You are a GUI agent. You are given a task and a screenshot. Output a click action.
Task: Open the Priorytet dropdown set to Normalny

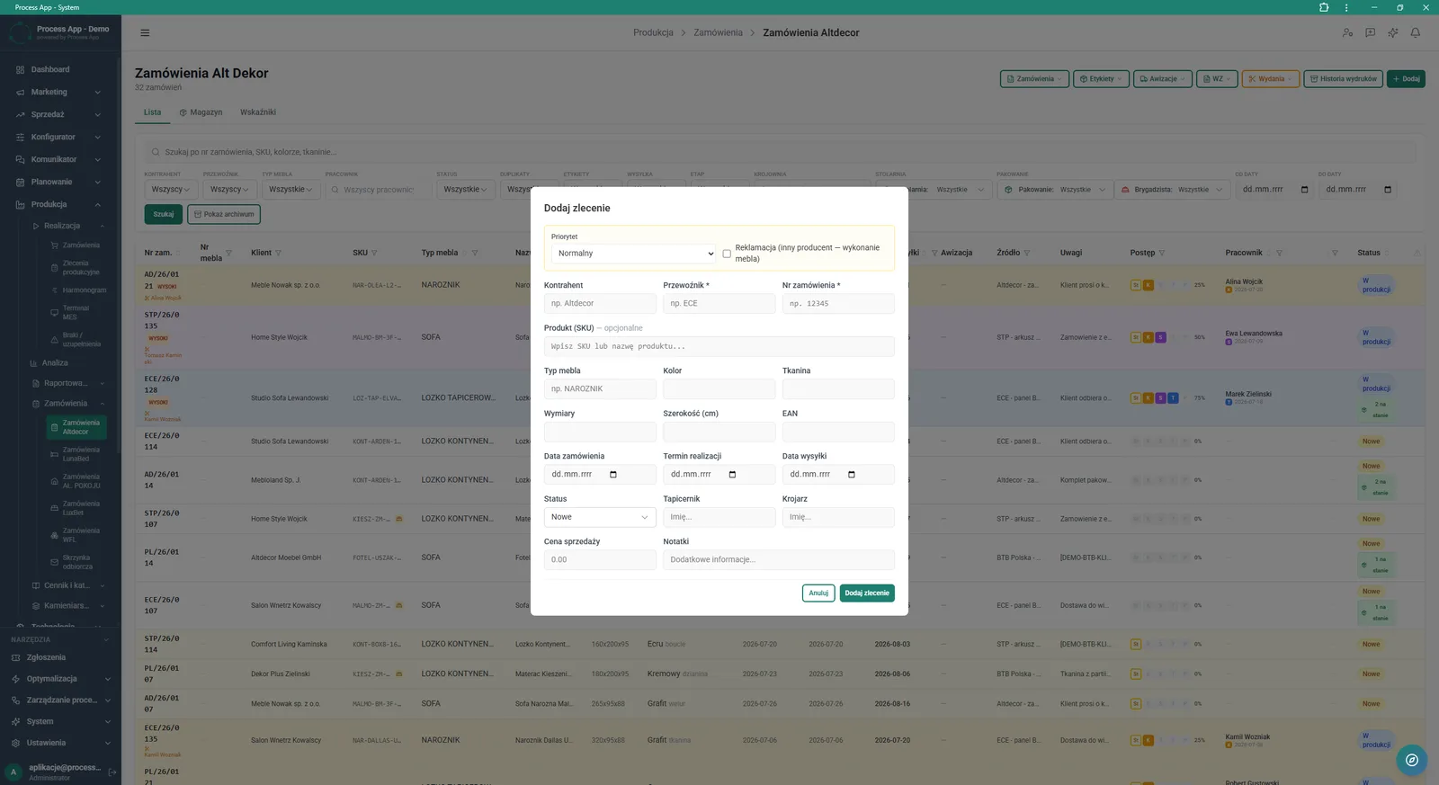(633, 254)
